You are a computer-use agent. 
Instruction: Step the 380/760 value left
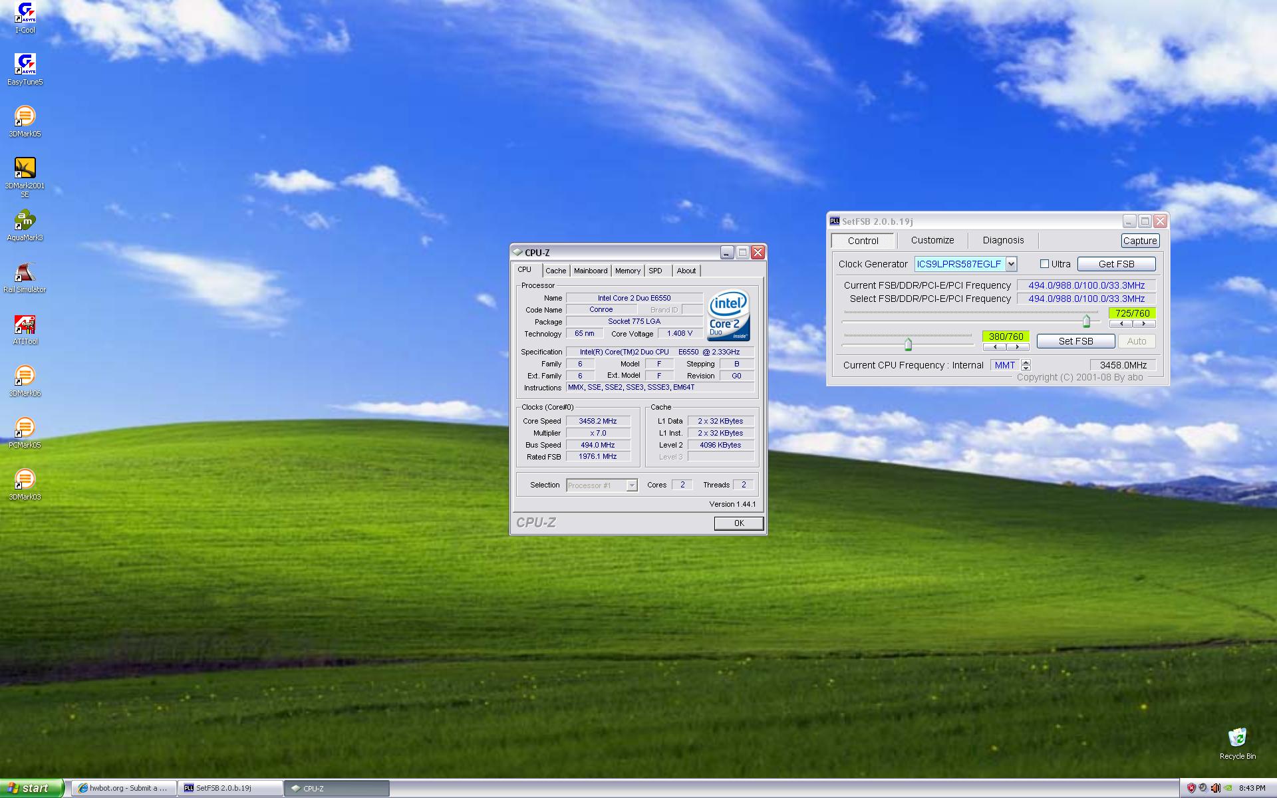pyautogui.click(x=994, y=347)
